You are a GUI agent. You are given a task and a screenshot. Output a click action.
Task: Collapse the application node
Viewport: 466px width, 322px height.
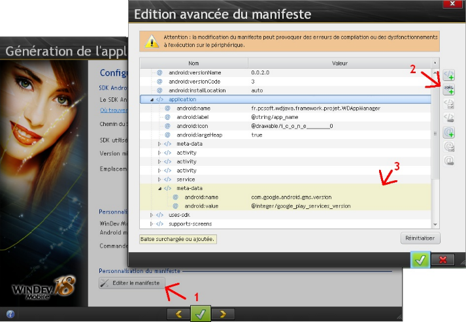[152, 99]
